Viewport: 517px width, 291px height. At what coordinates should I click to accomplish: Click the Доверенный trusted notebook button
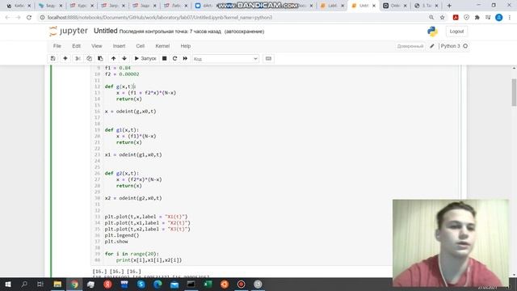pyautogui.click(x=410, y=46)
